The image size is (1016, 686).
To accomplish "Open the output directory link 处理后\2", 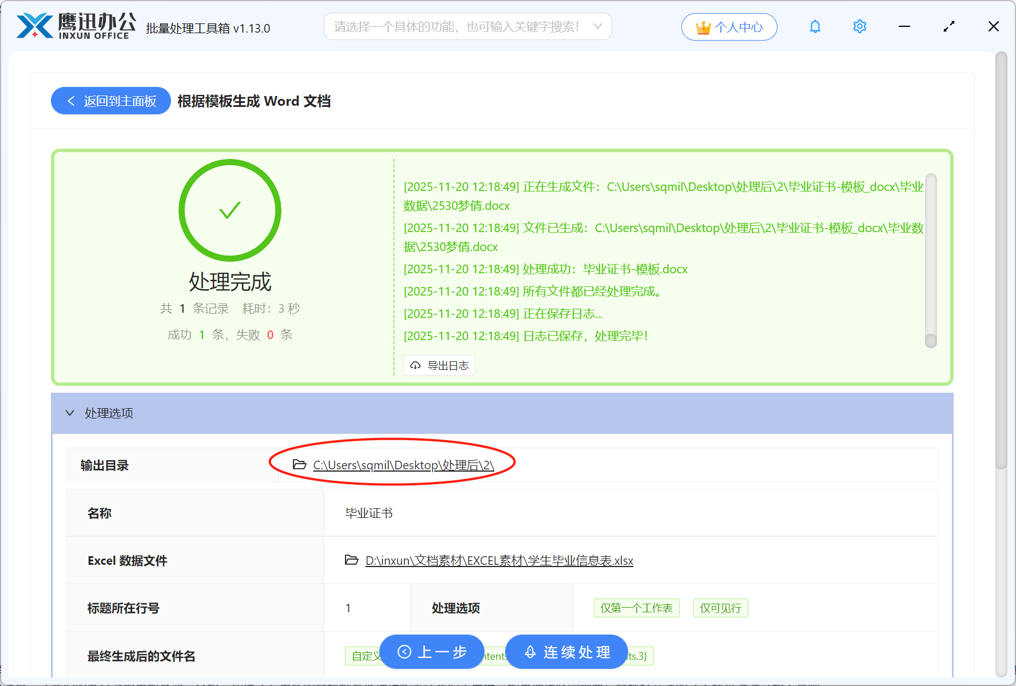I will tap(403, 465).
